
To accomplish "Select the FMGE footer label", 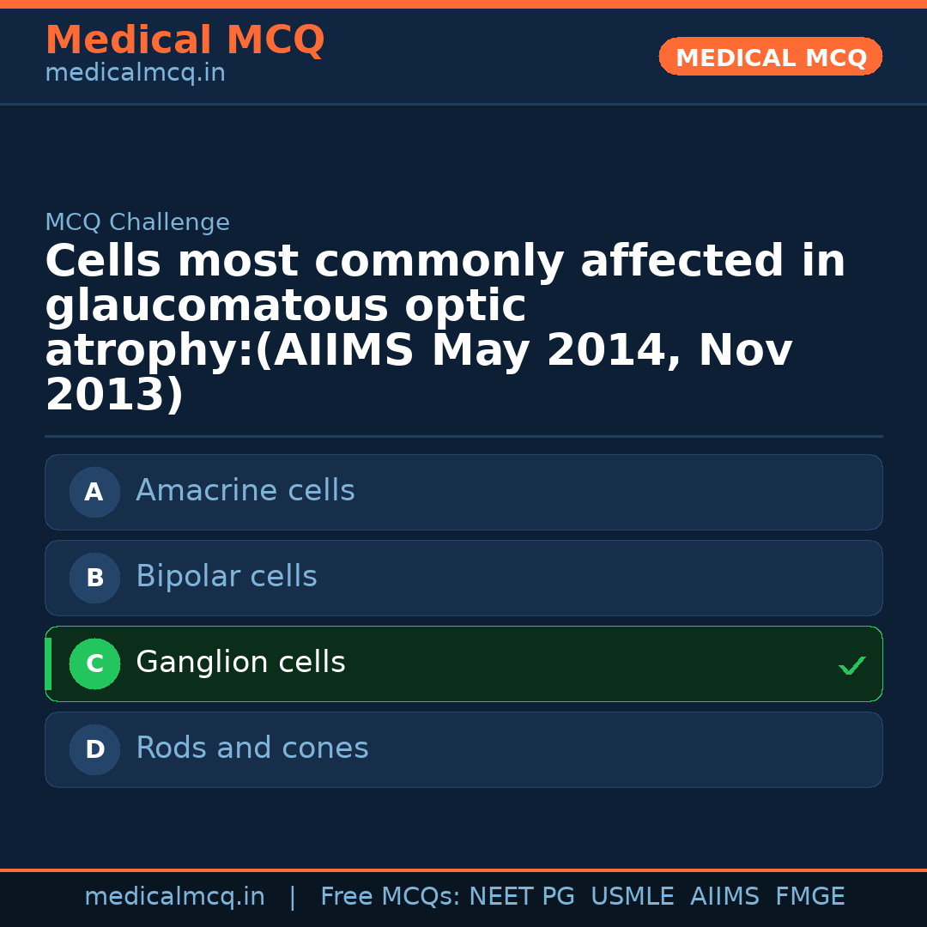I will [809, 897].
